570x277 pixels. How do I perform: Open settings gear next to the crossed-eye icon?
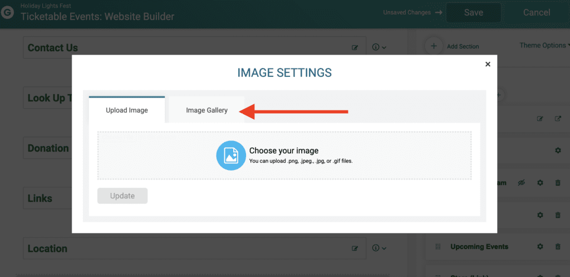point(540,183)
